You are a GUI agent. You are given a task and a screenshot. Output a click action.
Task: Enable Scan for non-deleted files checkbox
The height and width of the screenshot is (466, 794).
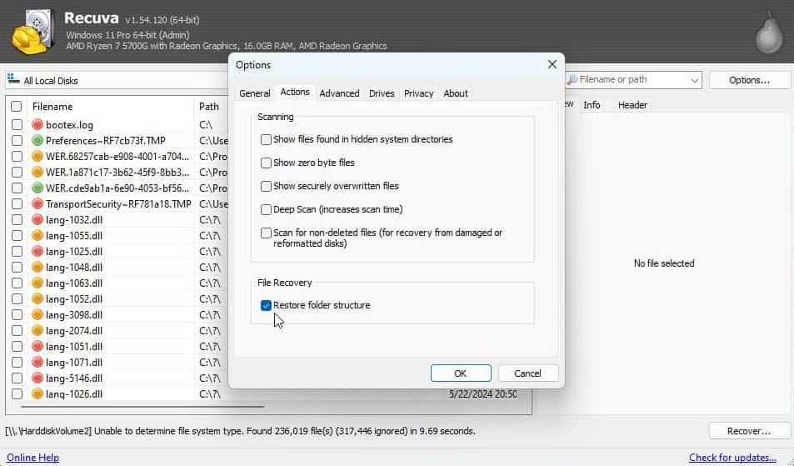[x=266, y=233]
